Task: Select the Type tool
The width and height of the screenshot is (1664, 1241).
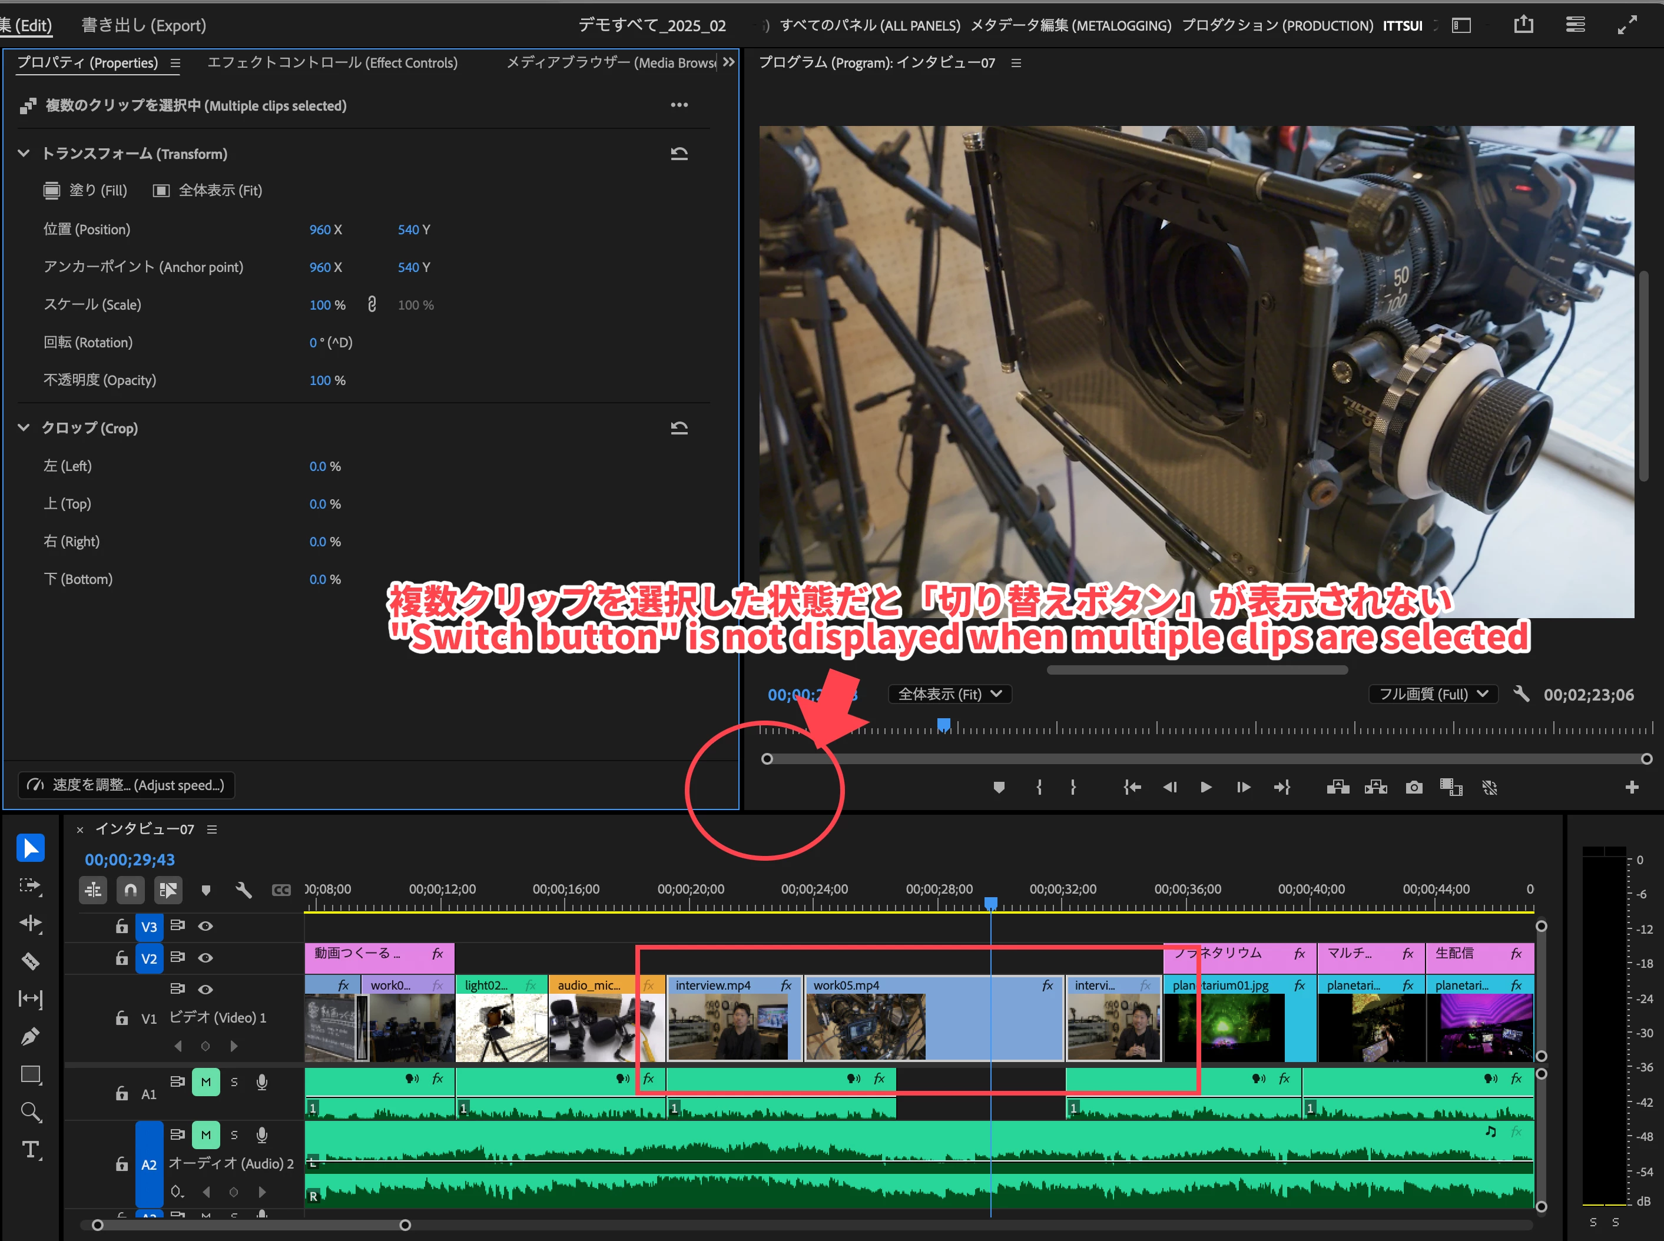Action: coord(30,1149)
